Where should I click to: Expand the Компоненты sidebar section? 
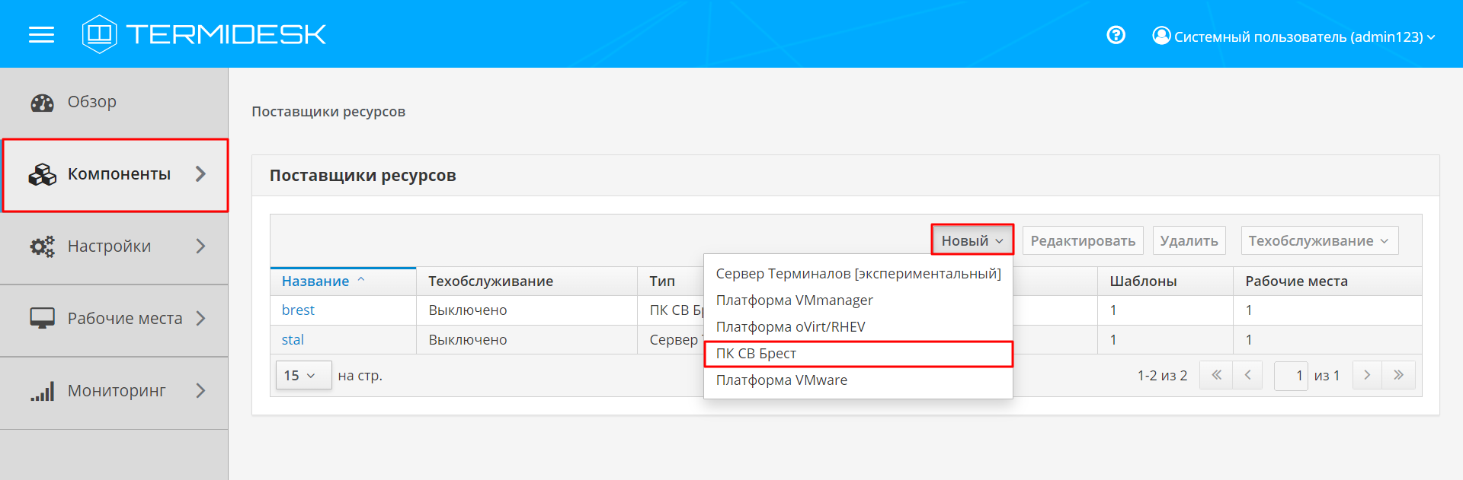pos(200,174)
